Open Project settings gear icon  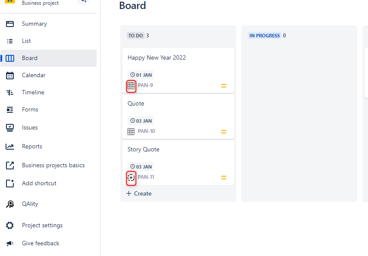coord(10,226)
